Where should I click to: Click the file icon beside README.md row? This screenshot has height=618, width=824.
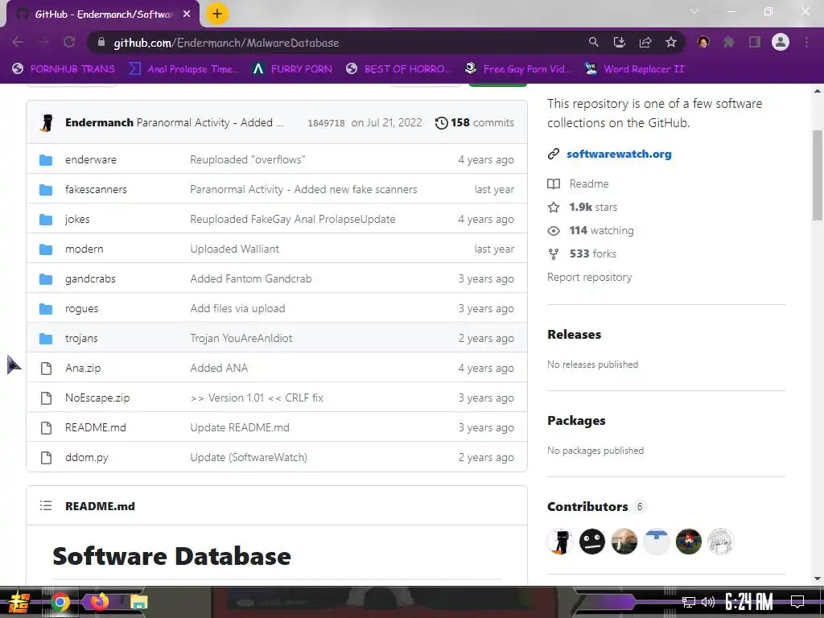click(x=46, y=428)
